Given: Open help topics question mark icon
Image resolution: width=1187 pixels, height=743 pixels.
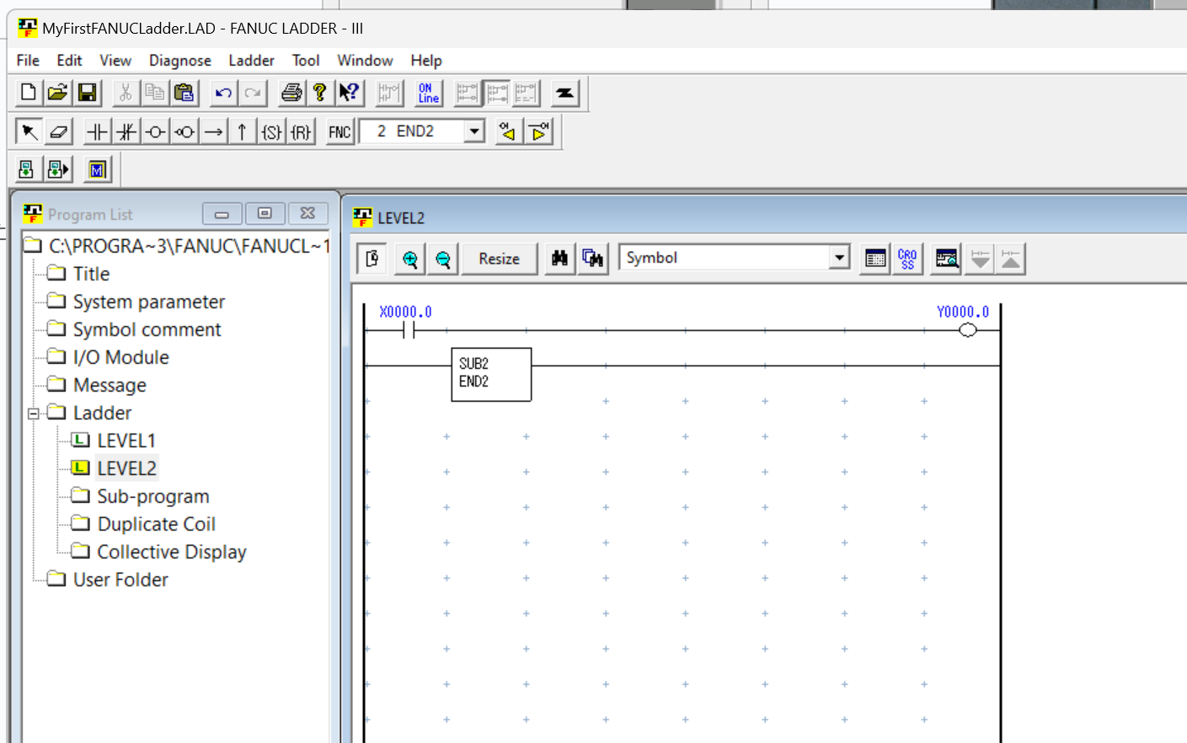Looking at the screenshot, I should [320, 93].
